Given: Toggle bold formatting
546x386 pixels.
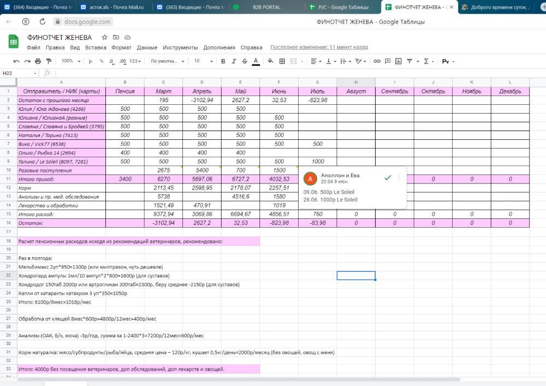Looking at the screenshot, I should [223, 61].
